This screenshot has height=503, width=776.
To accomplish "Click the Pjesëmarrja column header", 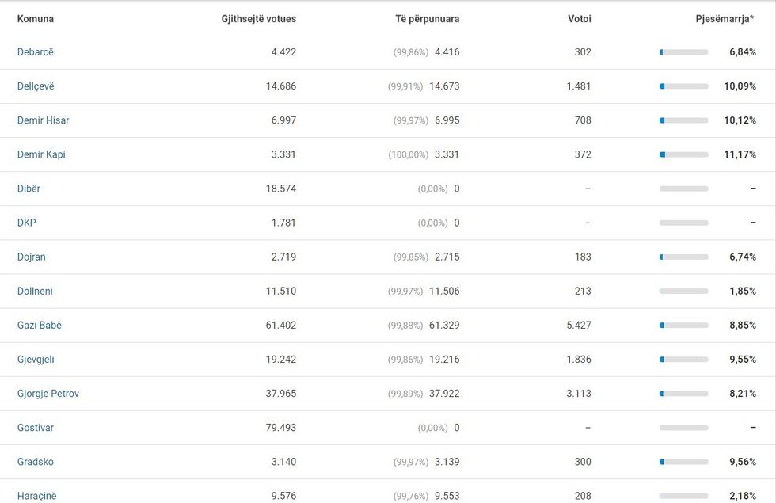I will 725,18.
